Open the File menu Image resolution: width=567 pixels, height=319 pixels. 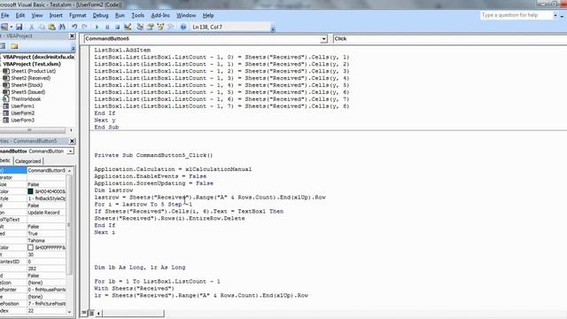tap(5, 16)
